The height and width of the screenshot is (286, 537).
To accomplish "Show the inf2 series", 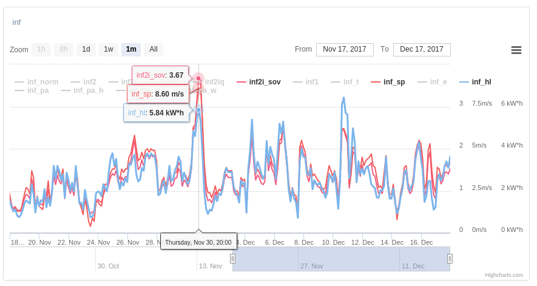I will (83, 82).
